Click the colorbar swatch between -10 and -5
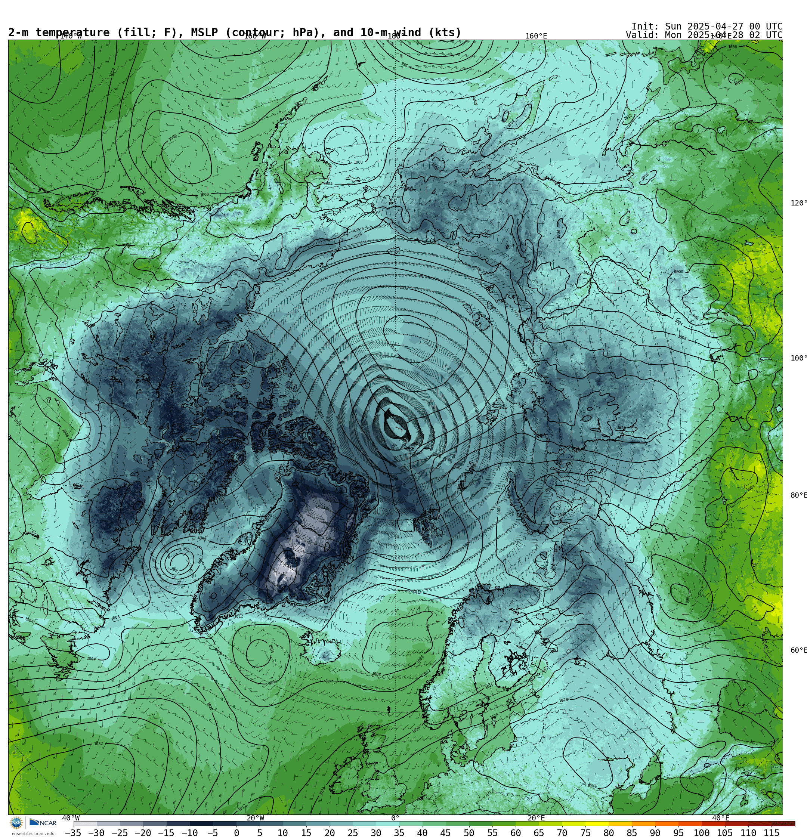The image size is (807, 838). (201, 823)
